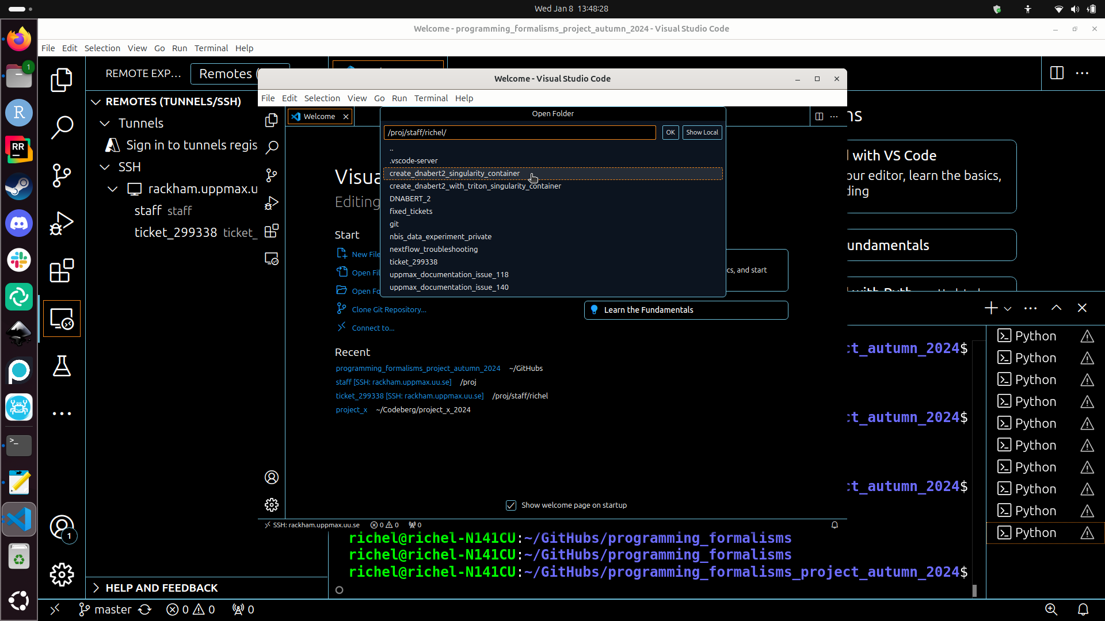Open notifications bell in the front window status bar
The height and width of the screenshot is (621, 1105).
[x=835, y=525]
